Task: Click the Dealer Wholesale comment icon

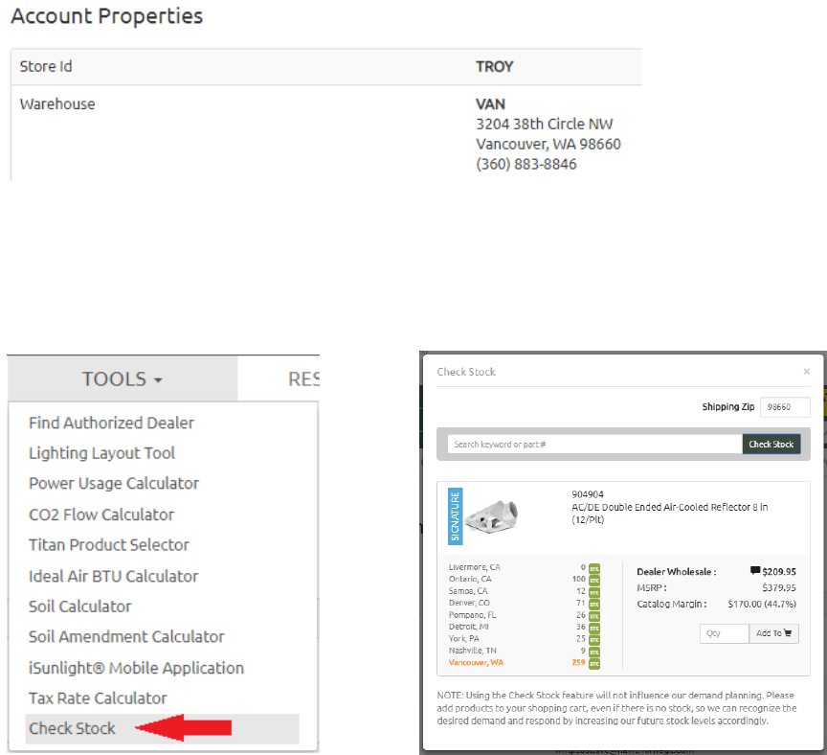Action: tap(755, 571)
